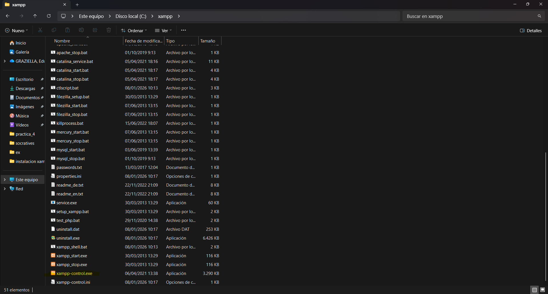Click the Share icon in toolbar
548x294 pixels.
coord(95,30)
